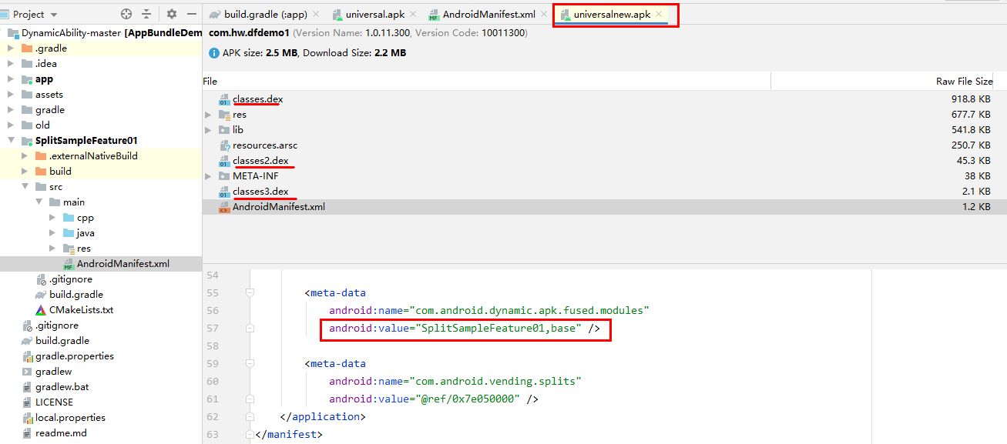Toggle fold marker at line 61
1007x444 pixels.
tap(250, 399)
